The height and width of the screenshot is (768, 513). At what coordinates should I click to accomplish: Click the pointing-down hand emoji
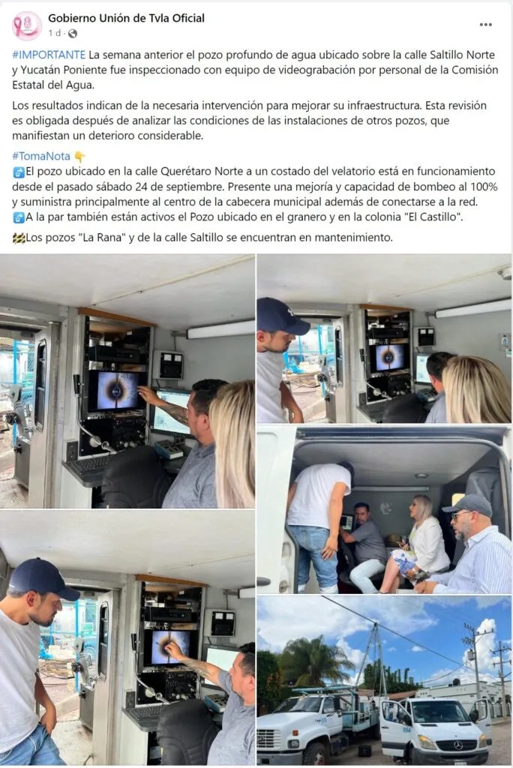point(79,156)
